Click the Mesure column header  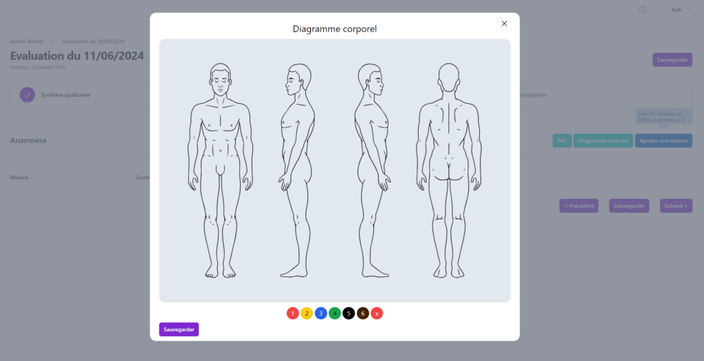[19, 177]
